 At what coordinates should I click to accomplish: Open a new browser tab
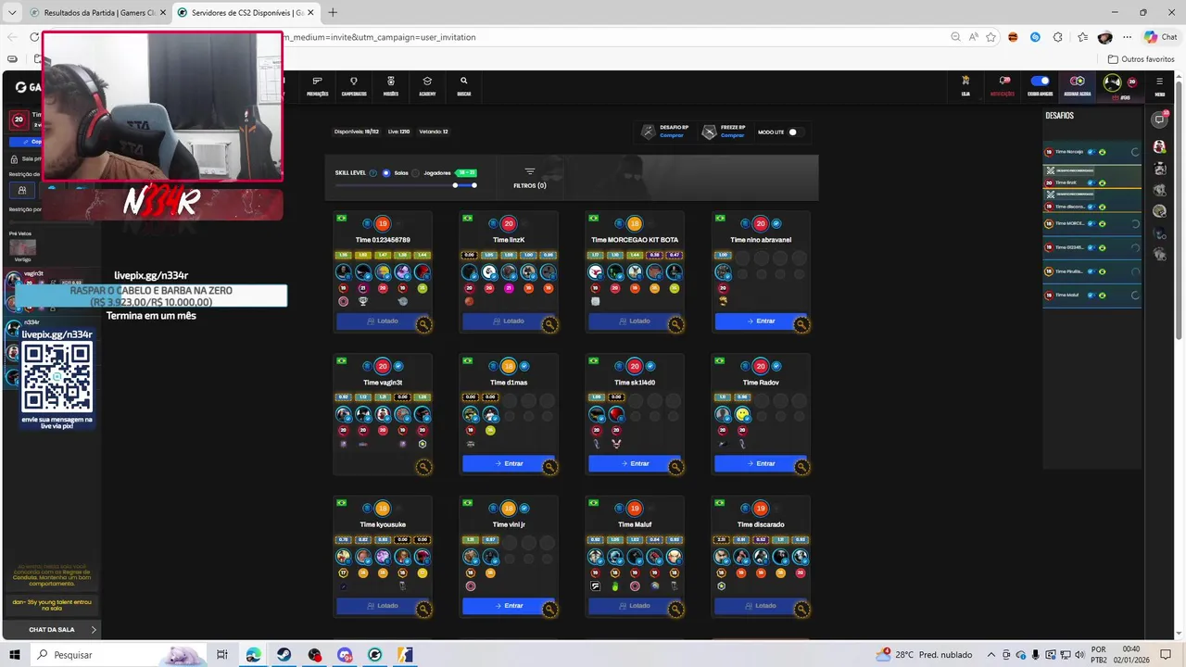pos(333,12)
